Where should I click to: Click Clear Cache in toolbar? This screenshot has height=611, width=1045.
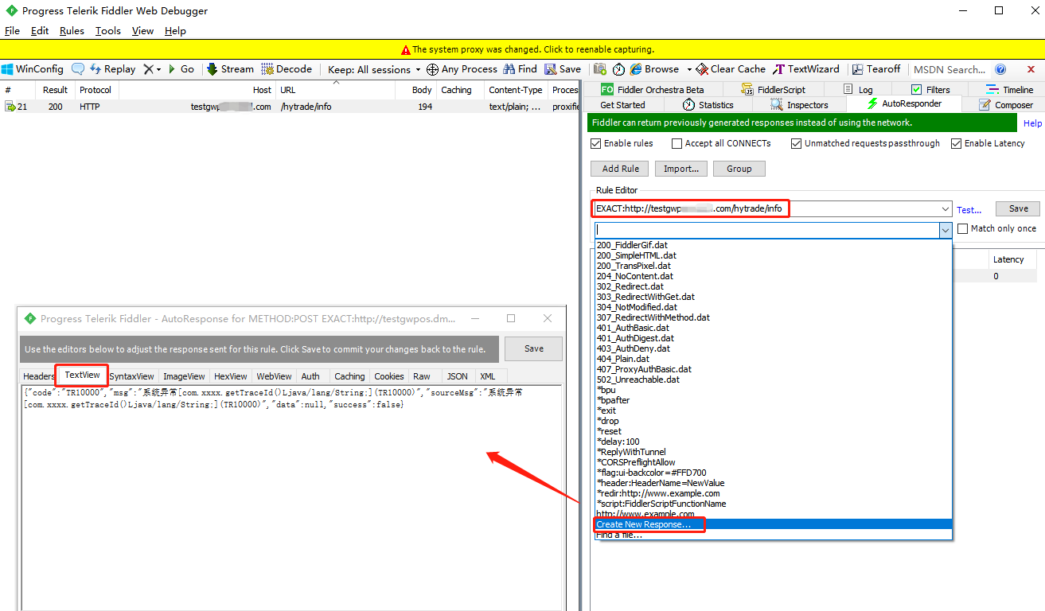[731, 69]
